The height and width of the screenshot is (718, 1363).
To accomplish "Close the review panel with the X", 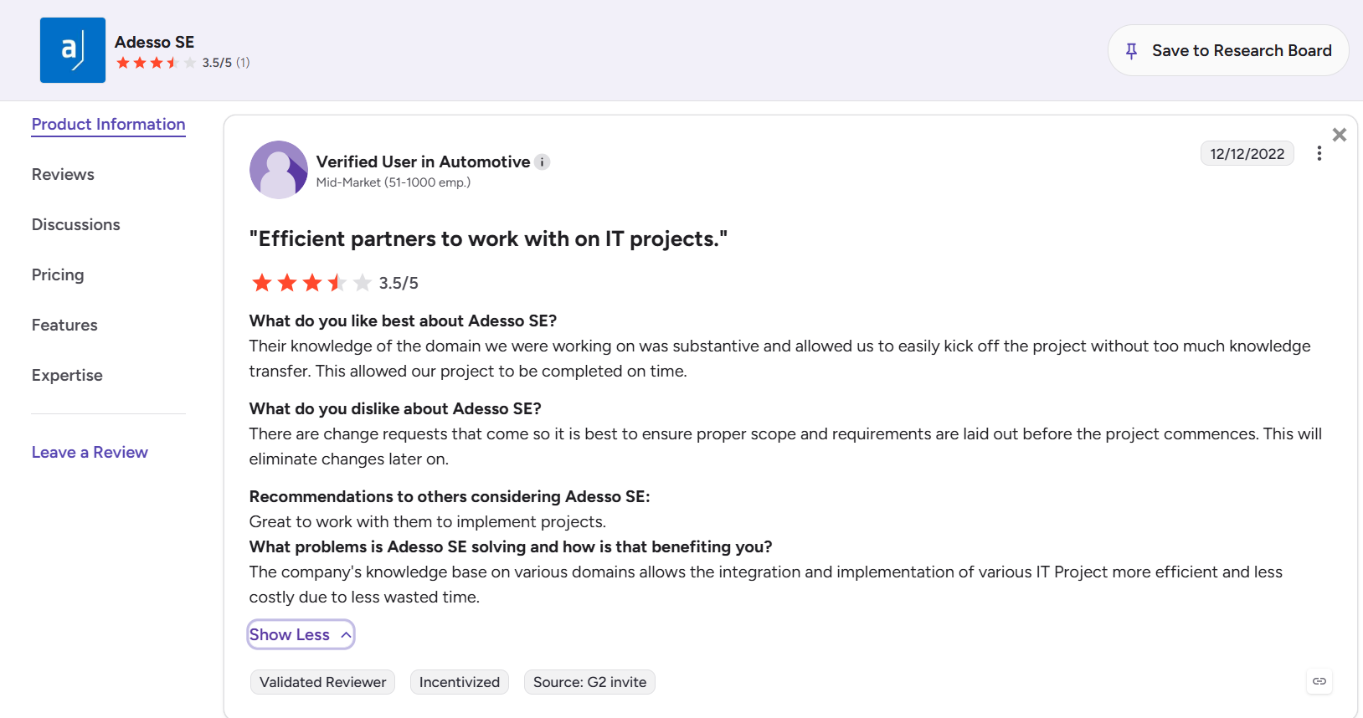I will [1340, 135].
